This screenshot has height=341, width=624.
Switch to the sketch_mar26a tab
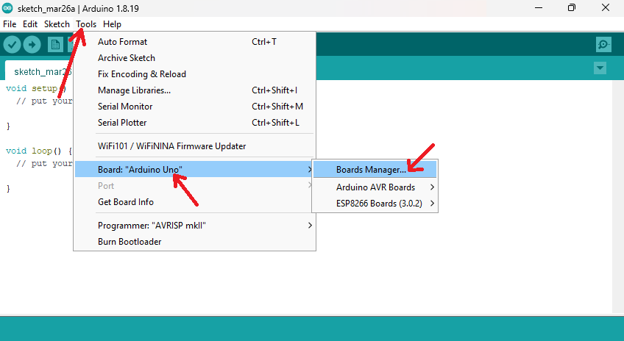[39, 71]
